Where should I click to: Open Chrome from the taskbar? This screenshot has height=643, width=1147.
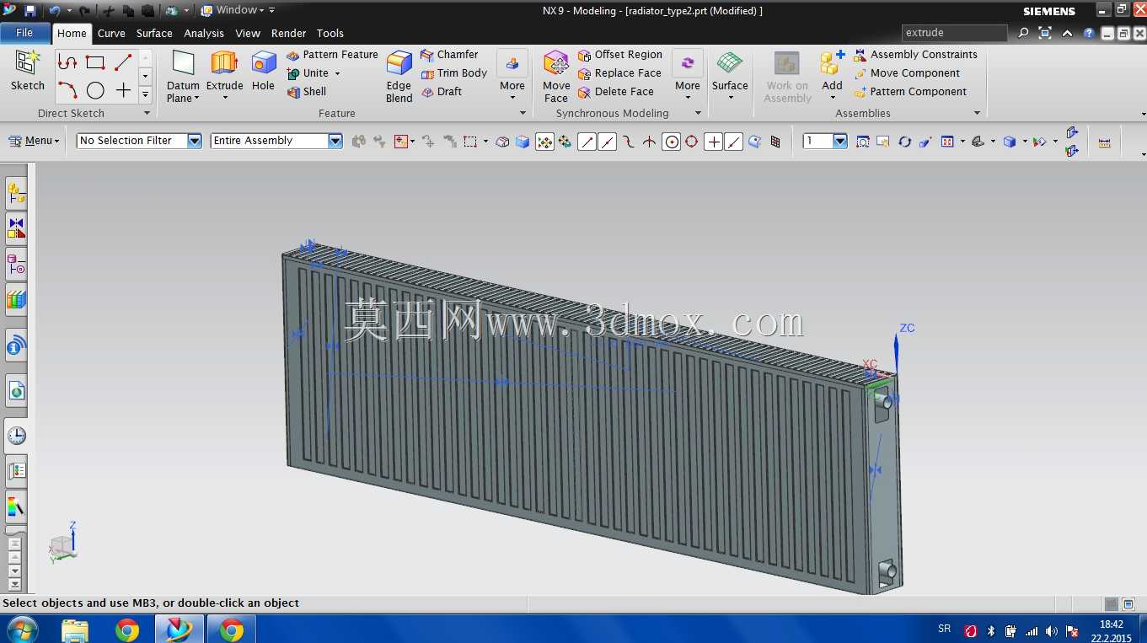127,630
